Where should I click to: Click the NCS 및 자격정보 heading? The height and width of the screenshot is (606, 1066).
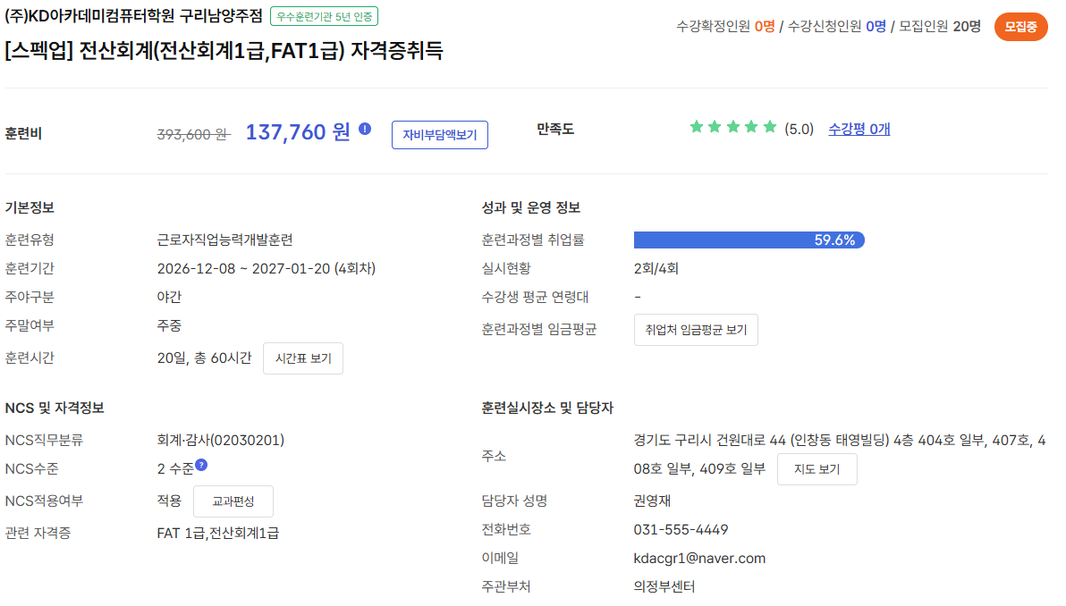pyautogui.click(x=55, y=408)
